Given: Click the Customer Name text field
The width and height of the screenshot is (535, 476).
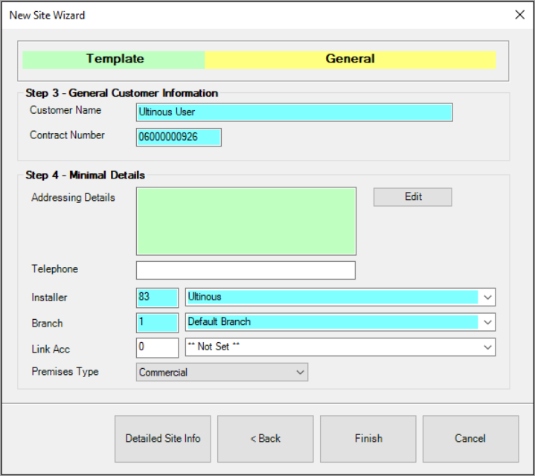Looking at the screenshot, I should [x=294, y=112].
